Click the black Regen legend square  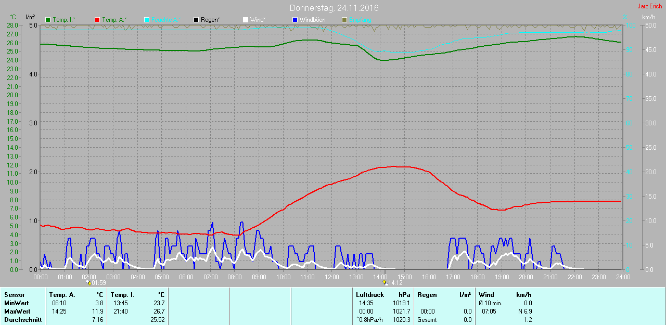pos(196,20)
